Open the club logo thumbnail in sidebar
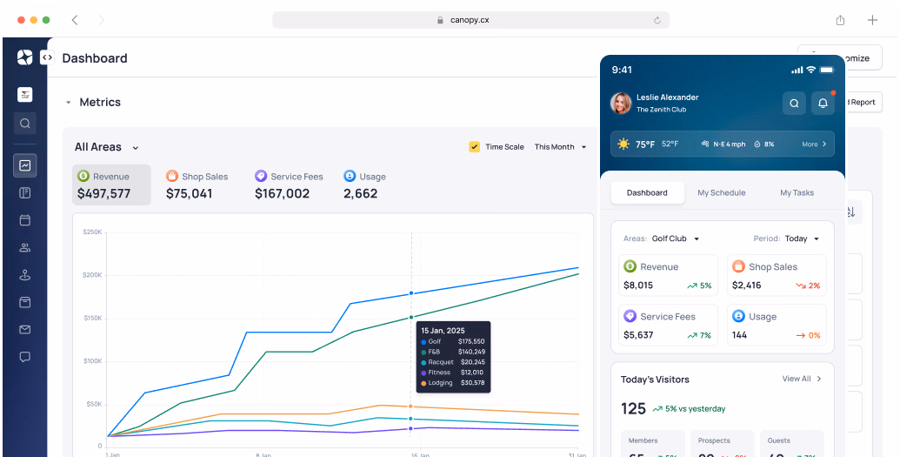Screen dimensions: 900x457 24,94
